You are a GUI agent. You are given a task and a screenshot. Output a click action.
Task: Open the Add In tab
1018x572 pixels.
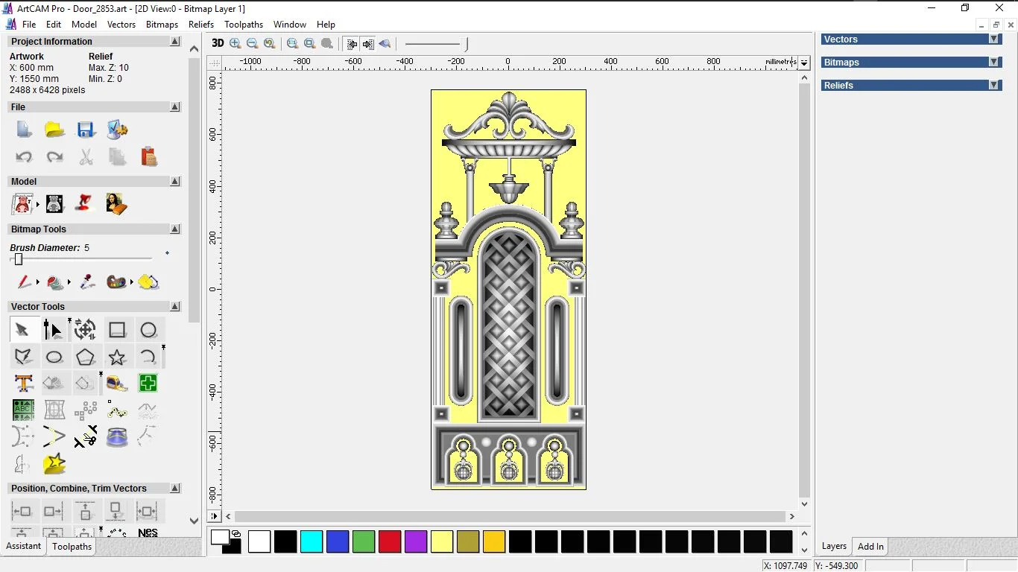click(870, 547)
